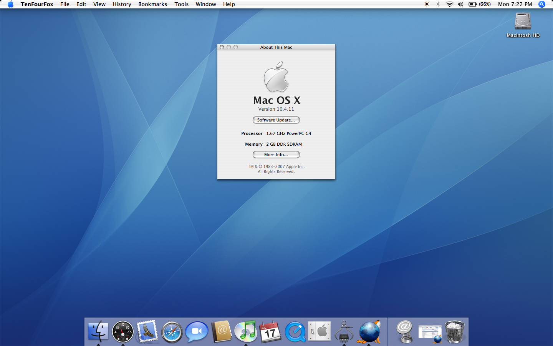Click the Software Update... button

point(276,120)
